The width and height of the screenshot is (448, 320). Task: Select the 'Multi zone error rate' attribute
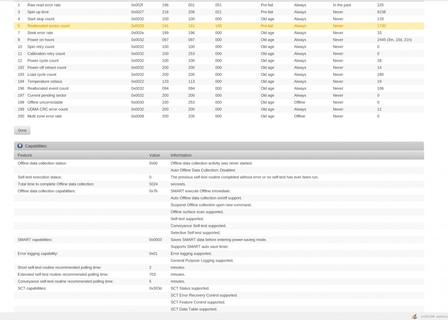[44, 116]
